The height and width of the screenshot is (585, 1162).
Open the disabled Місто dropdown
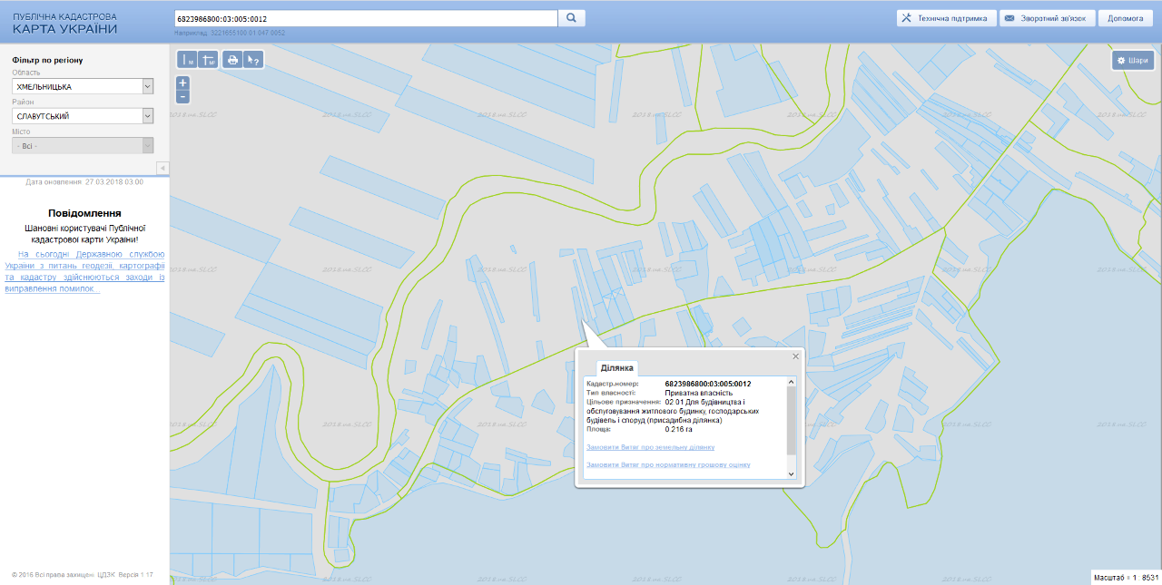[83, 146]
